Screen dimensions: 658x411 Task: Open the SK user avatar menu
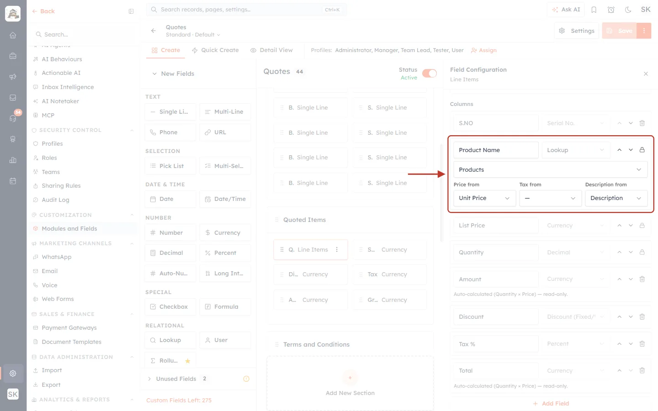(x=646, y=10)
